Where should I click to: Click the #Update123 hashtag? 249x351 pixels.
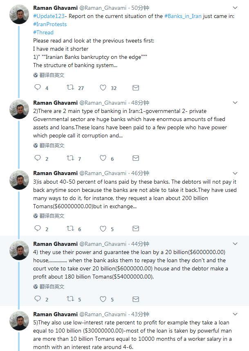click(49, 16)
